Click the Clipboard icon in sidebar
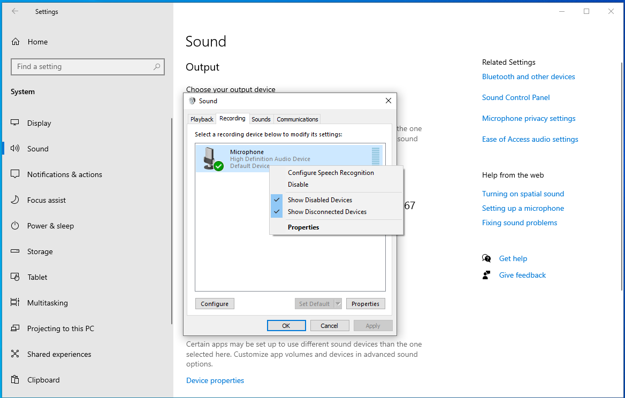The width and height of the screenshot is (625, 398). coord(15,380)
